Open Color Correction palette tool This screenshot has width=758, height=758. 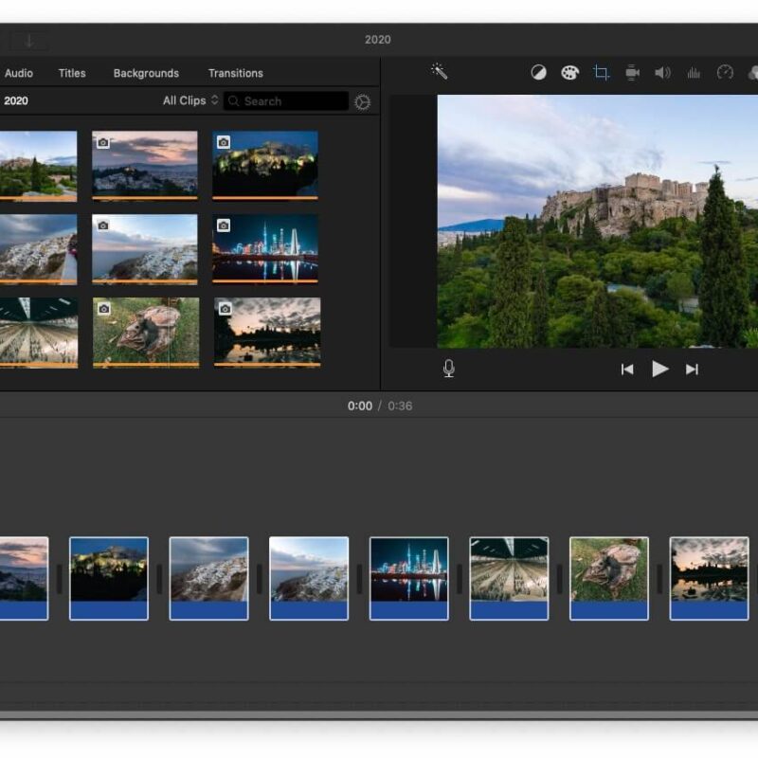point(569,73)
